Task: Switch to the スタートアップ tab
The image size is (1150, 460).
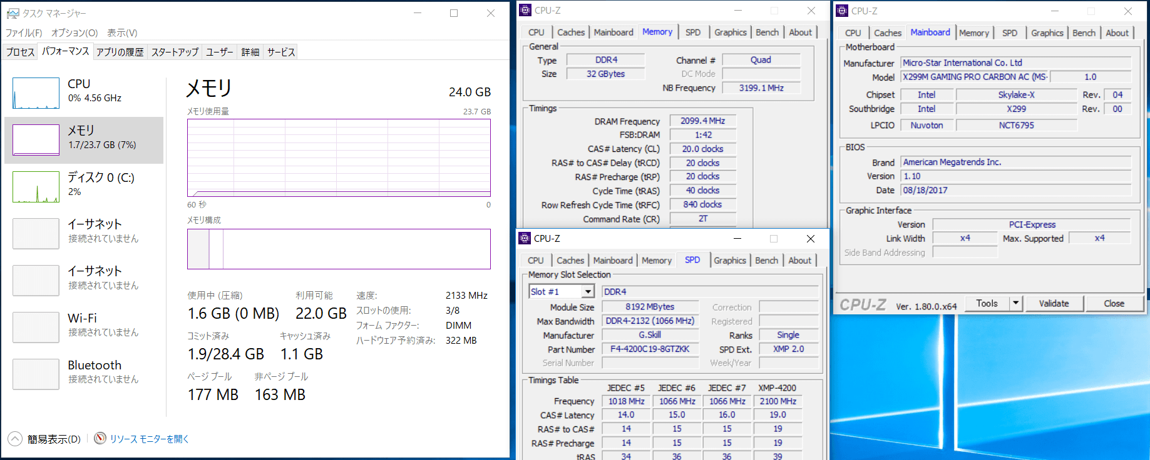Action: tap(175, 52)
